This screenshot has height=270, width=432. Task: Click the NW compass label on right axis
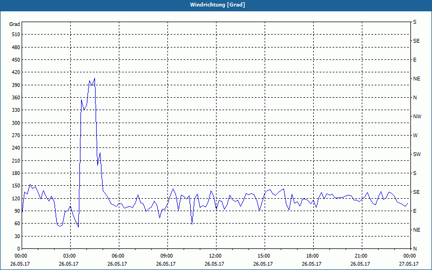[417, 117]
